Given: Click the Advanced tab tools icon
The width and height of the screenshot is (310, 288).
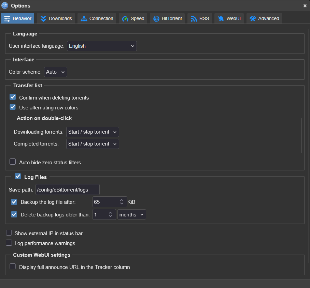Looking at the screenshot, I should (252, 19).
